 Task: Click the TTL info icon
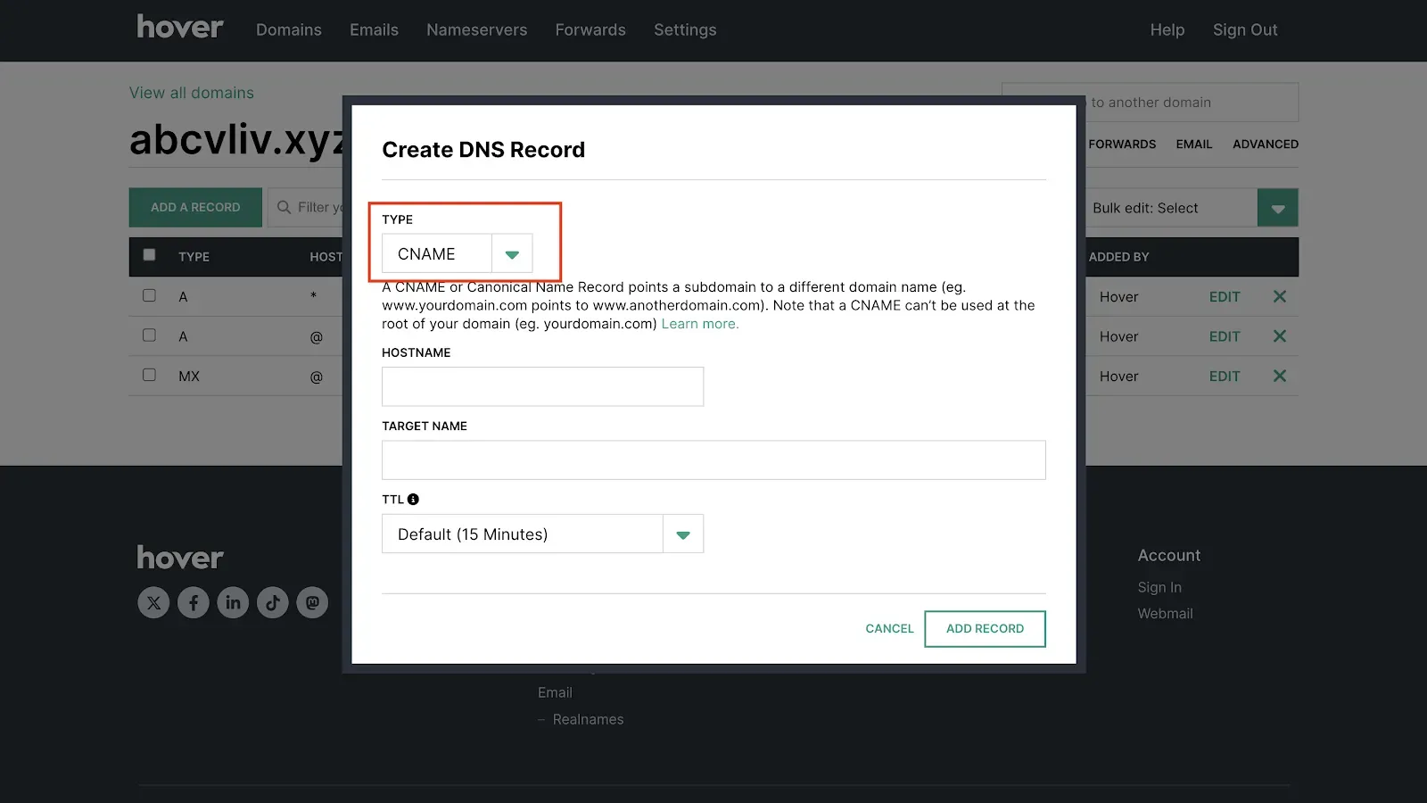413,500
